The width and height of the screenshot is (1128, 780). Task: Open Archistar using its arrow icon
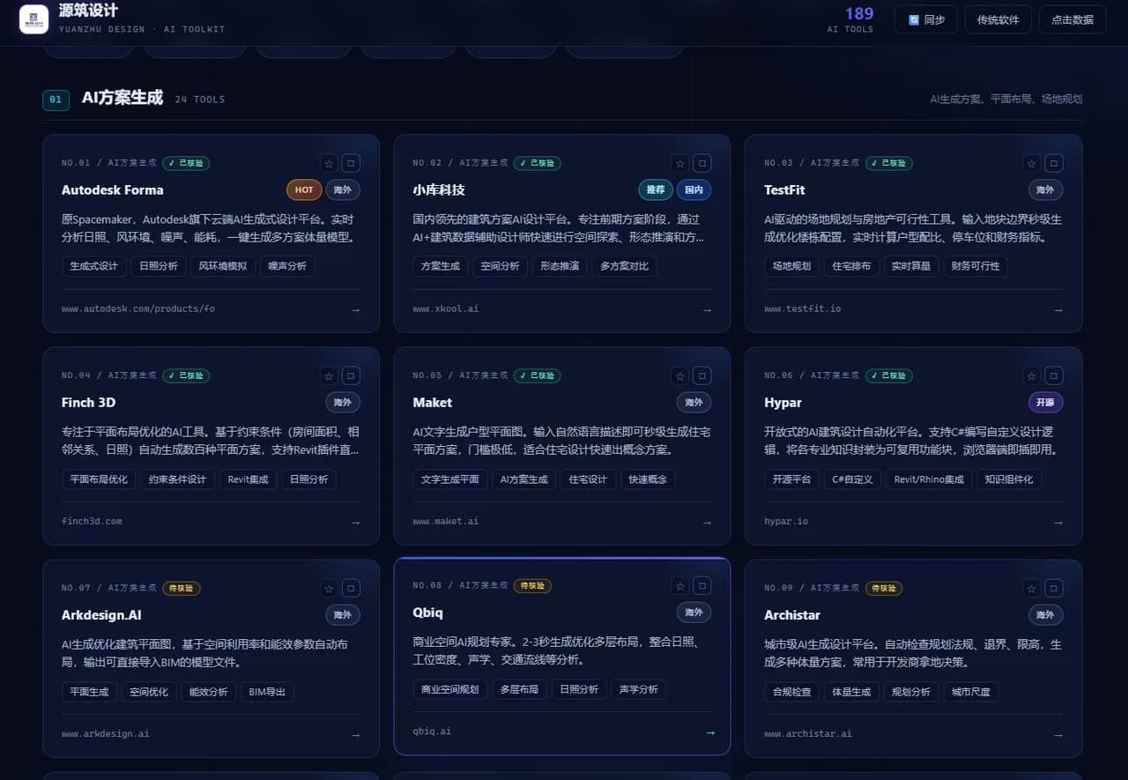click(x=1058, y=735)
